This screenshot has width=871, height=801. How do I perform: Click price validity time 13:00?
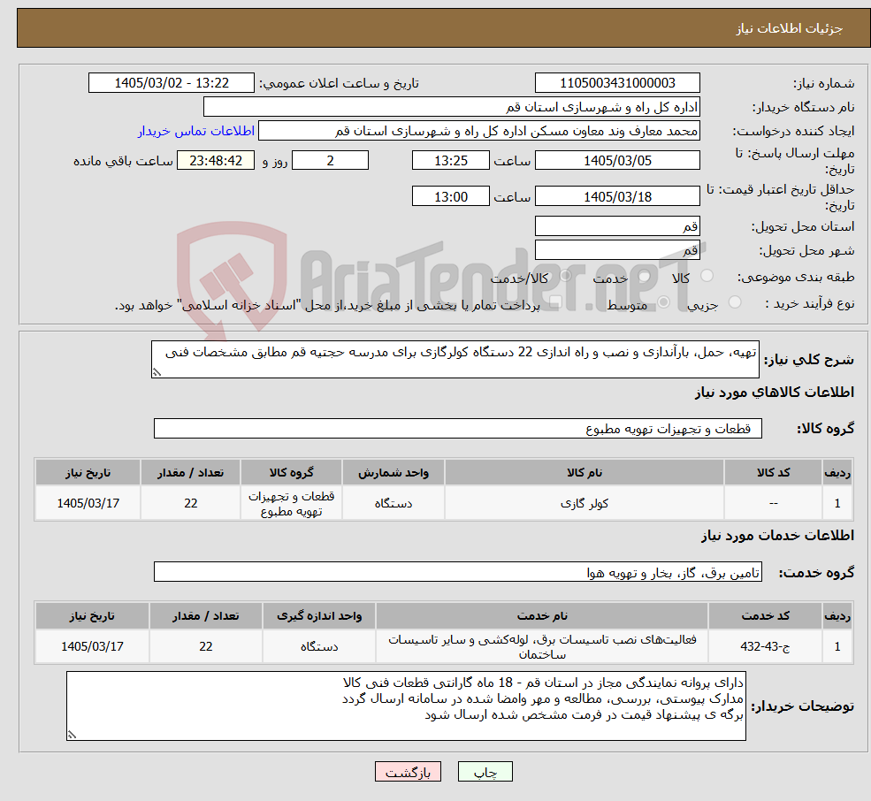tap(450, 196)
